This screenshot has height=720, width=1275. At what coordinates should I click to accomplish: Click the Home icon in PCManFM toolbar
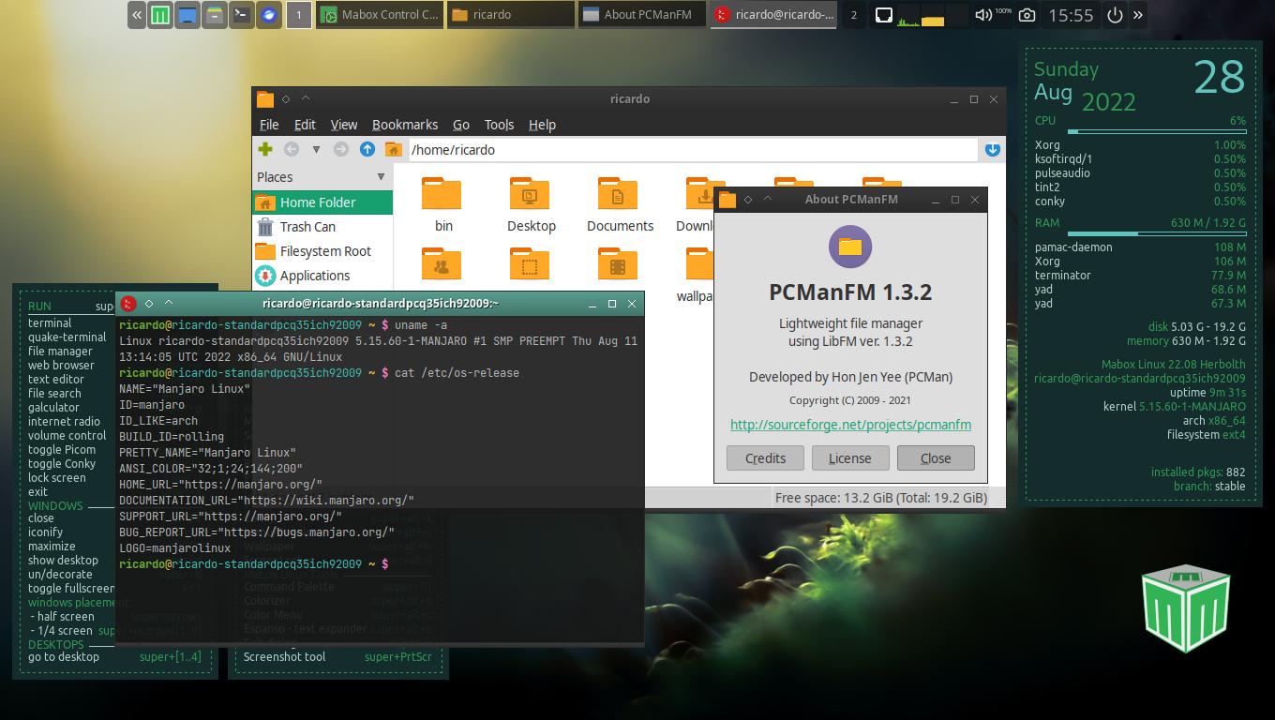click(x=394, y=149)
